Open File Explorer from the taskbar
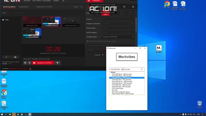The height and width of the screenshot is (116, 206). (x=10, y=114)
